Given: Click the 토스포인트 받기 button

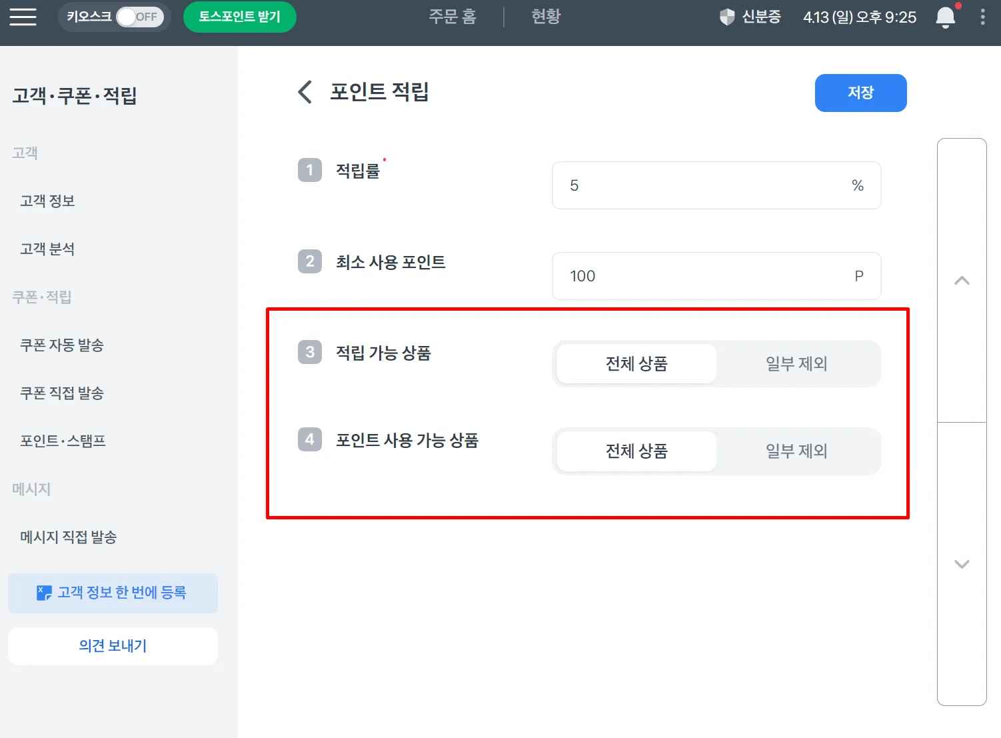Looking at the screenshot, I should [239, 17].
